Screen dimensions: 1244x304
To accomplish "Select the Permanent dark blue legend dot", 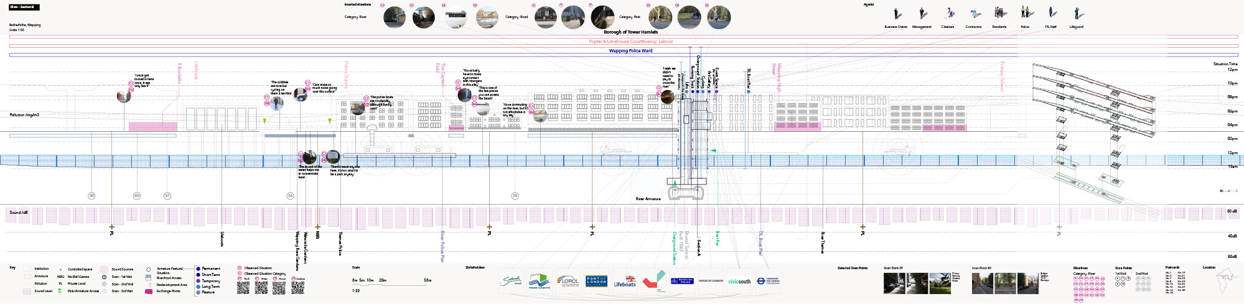I will pos(198,269).
